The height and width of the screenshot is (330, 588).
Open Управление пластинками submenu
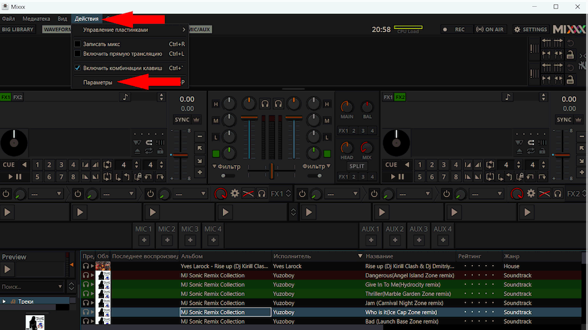129,30
